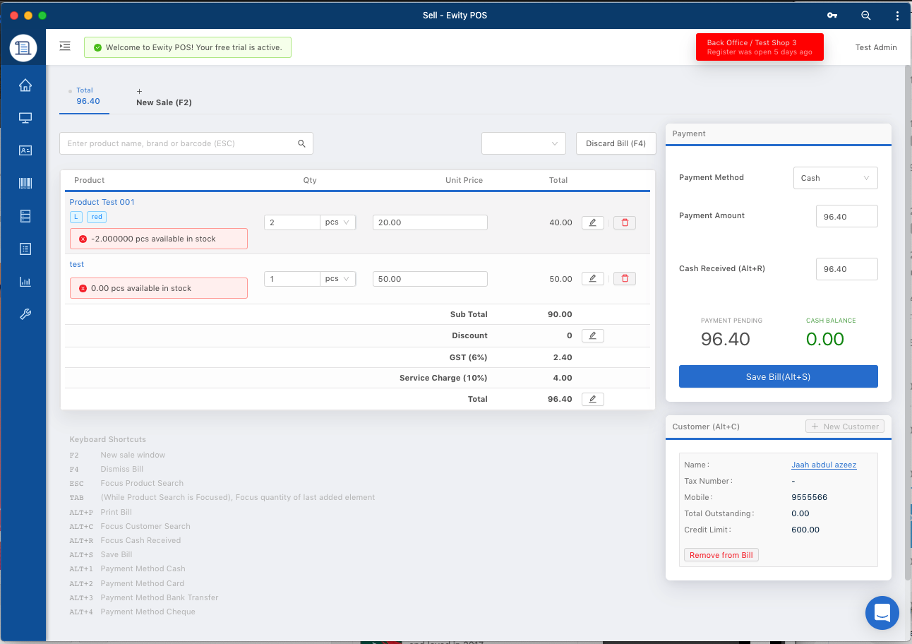Click the 0.00 pcs stock warning

pyautogui.click(x=159, y=288)
